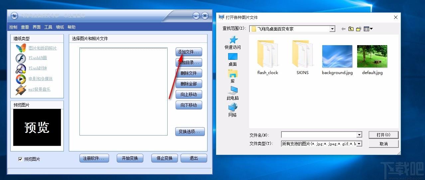The width and height of the screenshot is (425, 180).
Task: Create a new folder in the dialog
Action: tap(358, 29)
